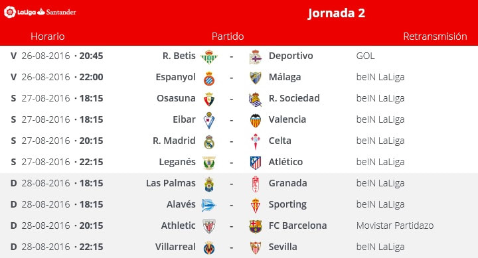Screen dimensions: 478x258
Task: Click the LaLiga Santander logo
Action: [x=40, y=12]
